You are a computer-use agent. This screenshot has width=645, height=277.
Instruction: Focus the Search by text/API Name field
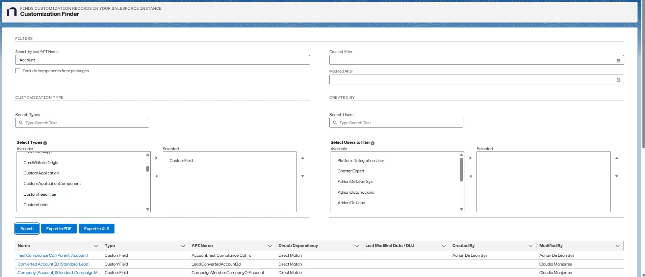click(x=162, y=60)
